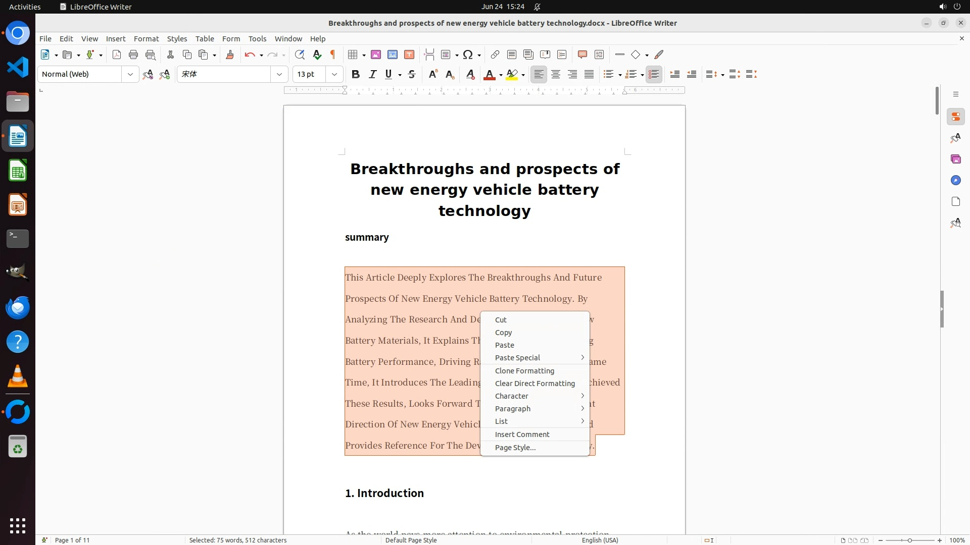Open the Format menu in menu bar
Image resolution: width=970 pixels, height=545 pixels.
coord(146,39)
